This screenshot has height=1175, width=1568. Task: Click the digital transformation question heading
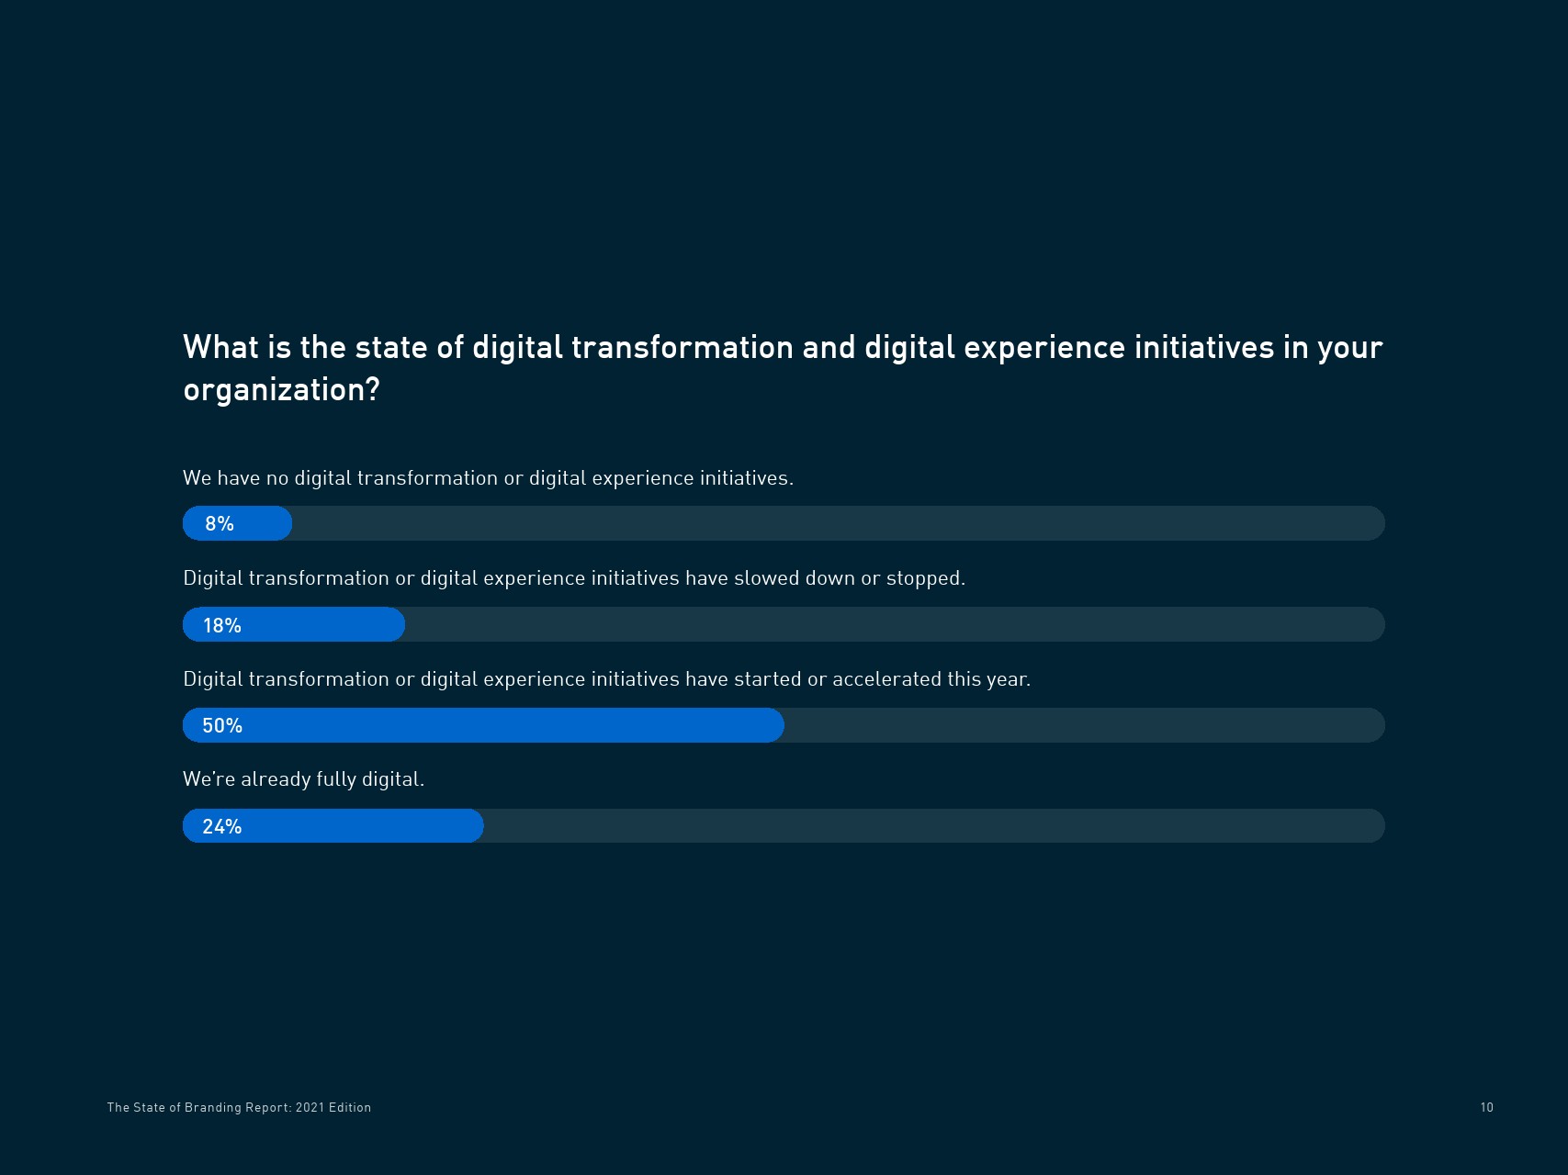[x=782, y=348]
